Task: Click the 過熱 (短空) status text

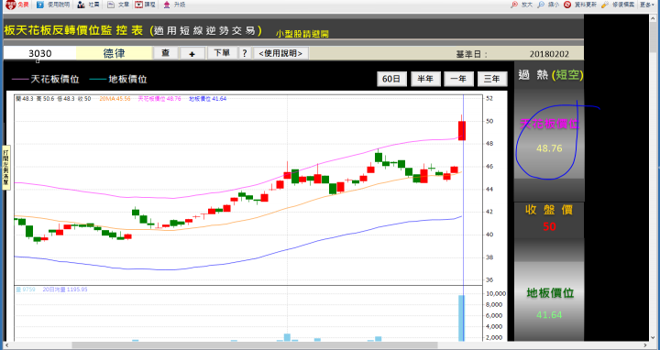Action: point(551,75)
